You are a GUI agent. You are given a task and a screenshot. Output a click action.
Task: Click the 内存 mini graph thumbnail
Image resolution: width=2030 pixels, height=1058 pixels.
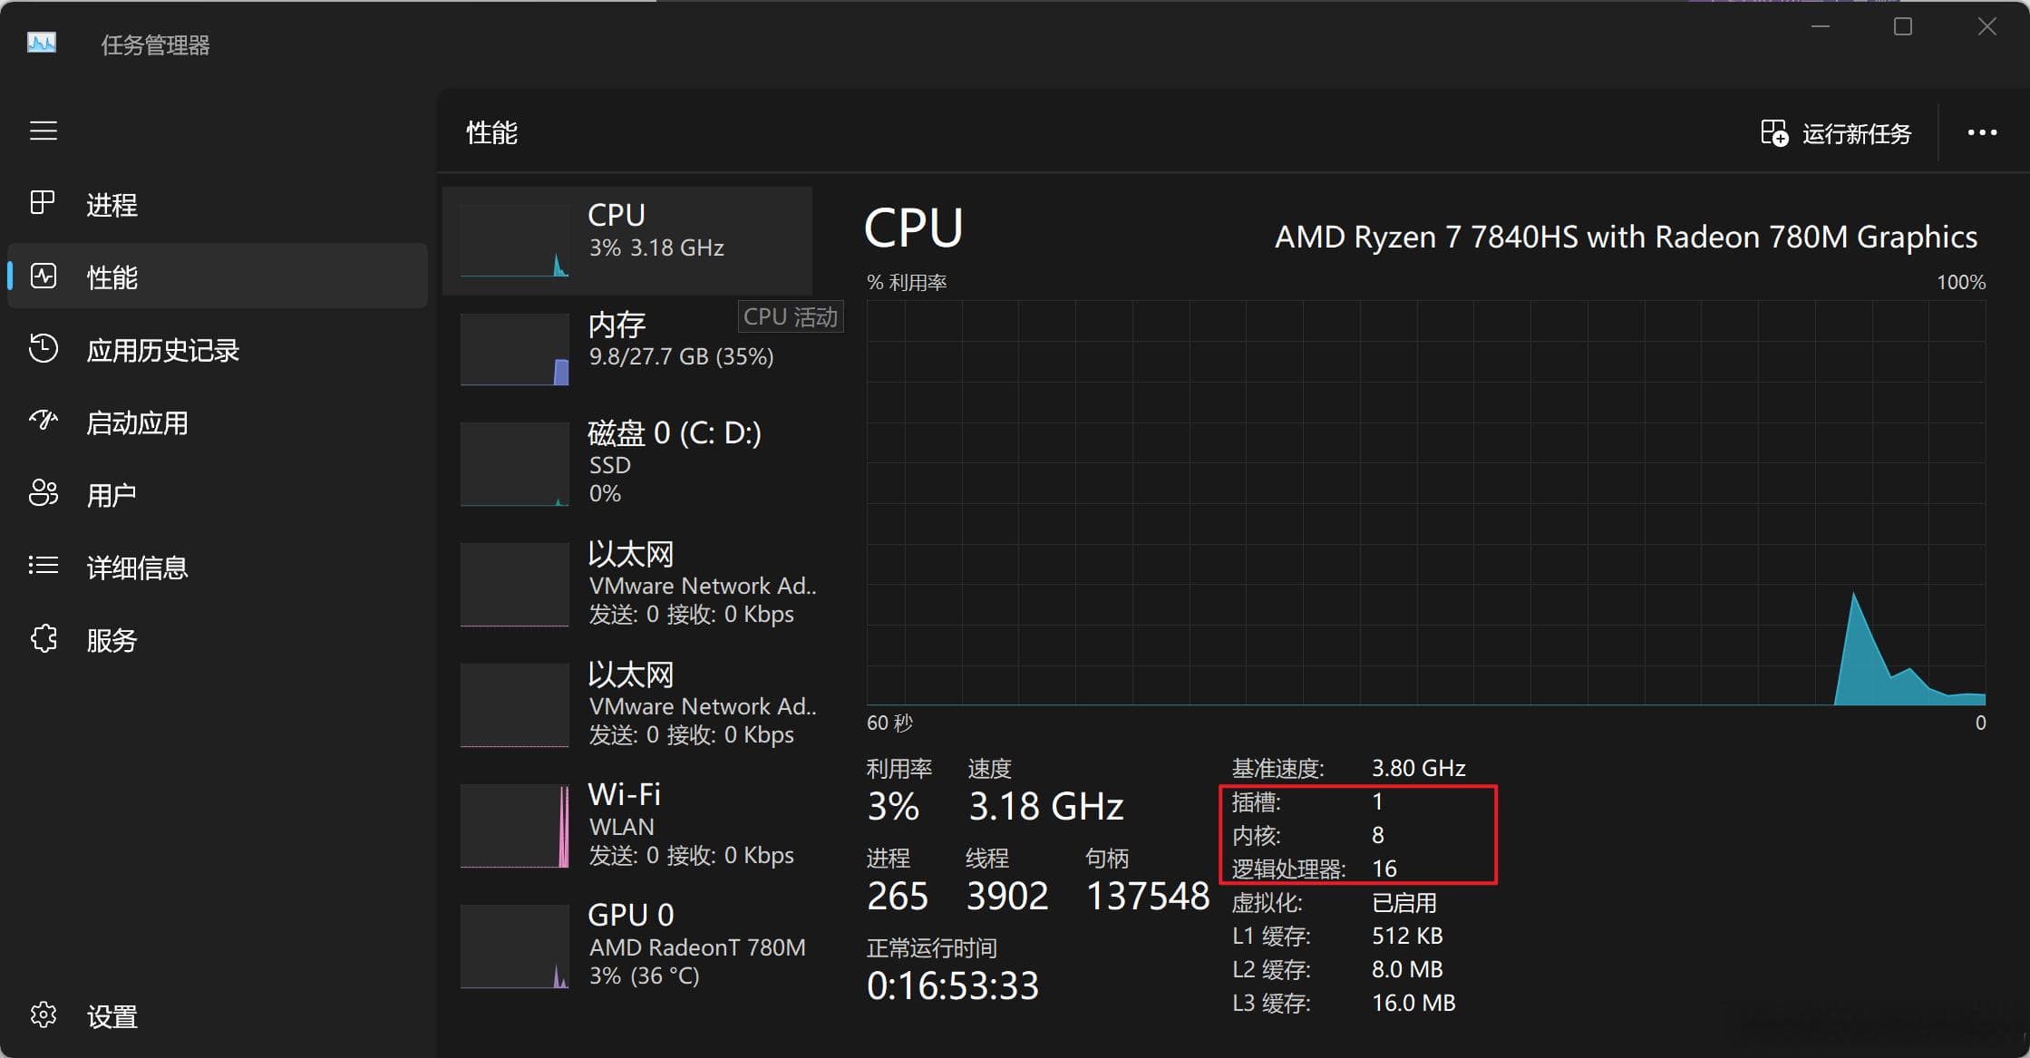coord(514,349)
